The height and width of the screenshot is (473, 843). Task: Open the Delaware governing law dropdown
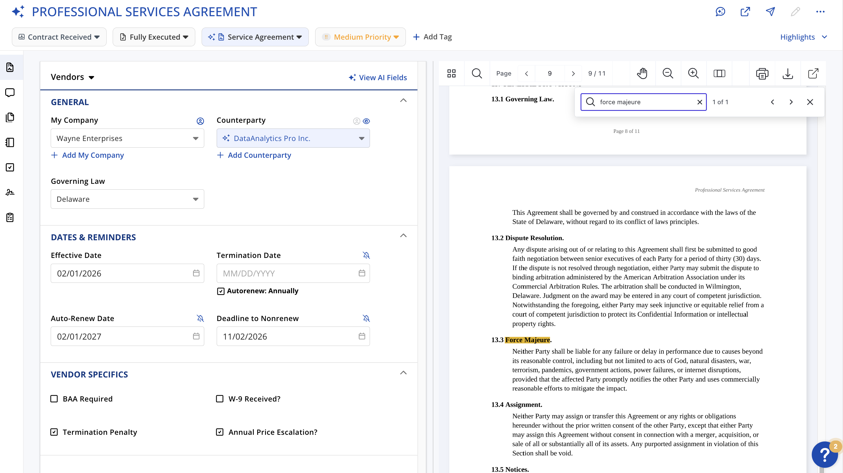[x=127, y=199]
